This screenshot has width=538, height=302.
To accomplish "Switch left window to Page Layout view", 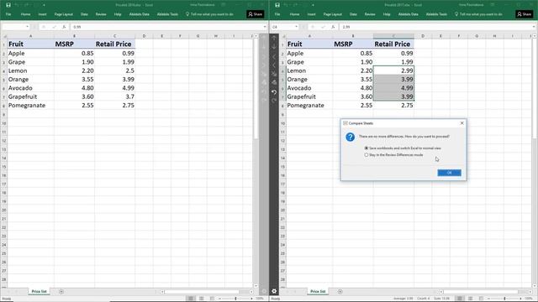I will (x=202, y=299).
